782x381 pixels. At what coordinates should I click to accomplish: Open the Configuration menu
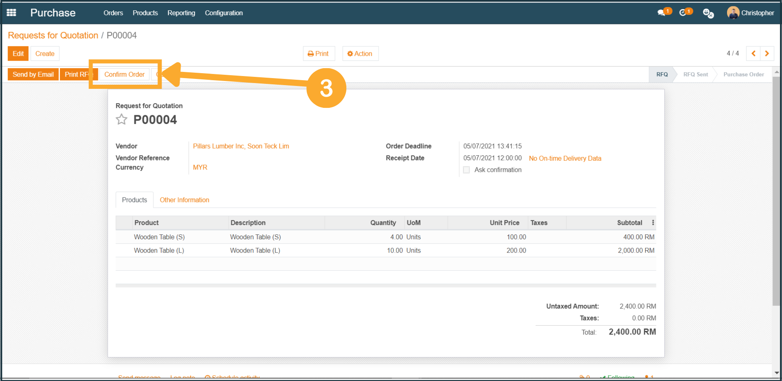pos(224,13)
